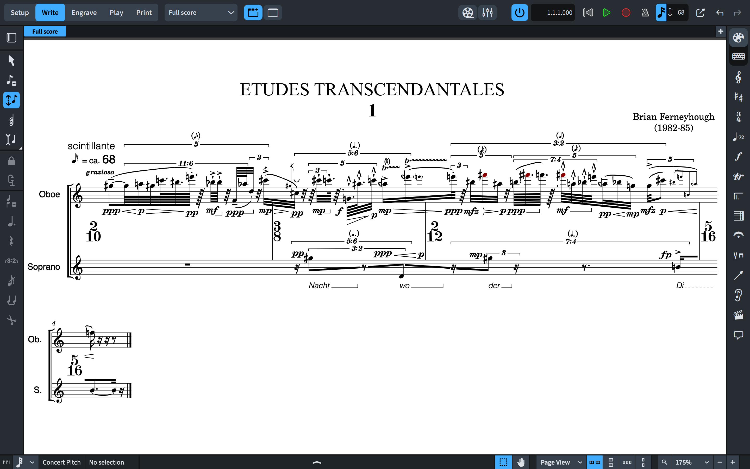Open the bars and barlines panel
Image resolution: width=750 pixels, height=469 pixels.
coord(739,216)
